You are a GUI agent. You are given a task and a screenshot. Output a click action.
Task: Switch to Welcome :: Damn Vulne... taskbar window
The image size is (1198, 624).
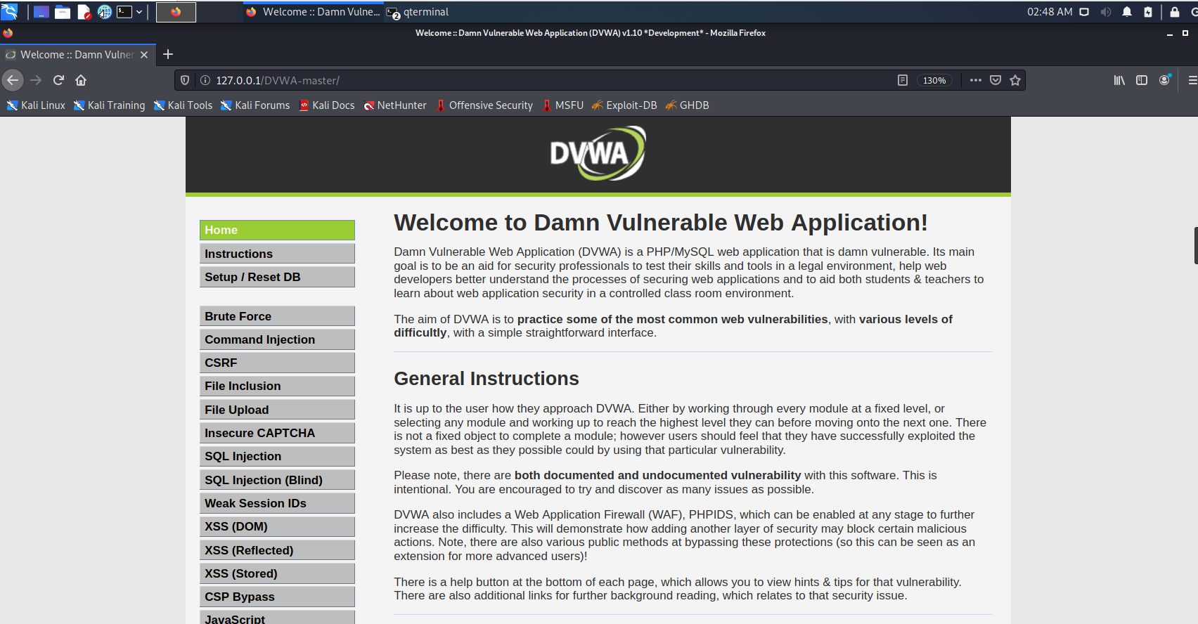click(x=313, y=12)
